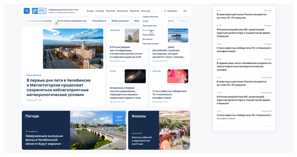Select Крупным планом in the dropdown menu
Screen dimensions: 297x157
tap(151, 44)
